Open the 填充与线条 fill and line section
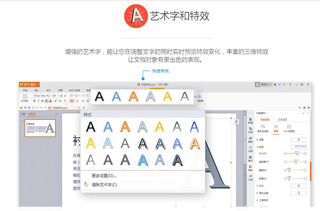Viewport: 320px width, 211px height. pyautogui.click(x=262, y=128)
